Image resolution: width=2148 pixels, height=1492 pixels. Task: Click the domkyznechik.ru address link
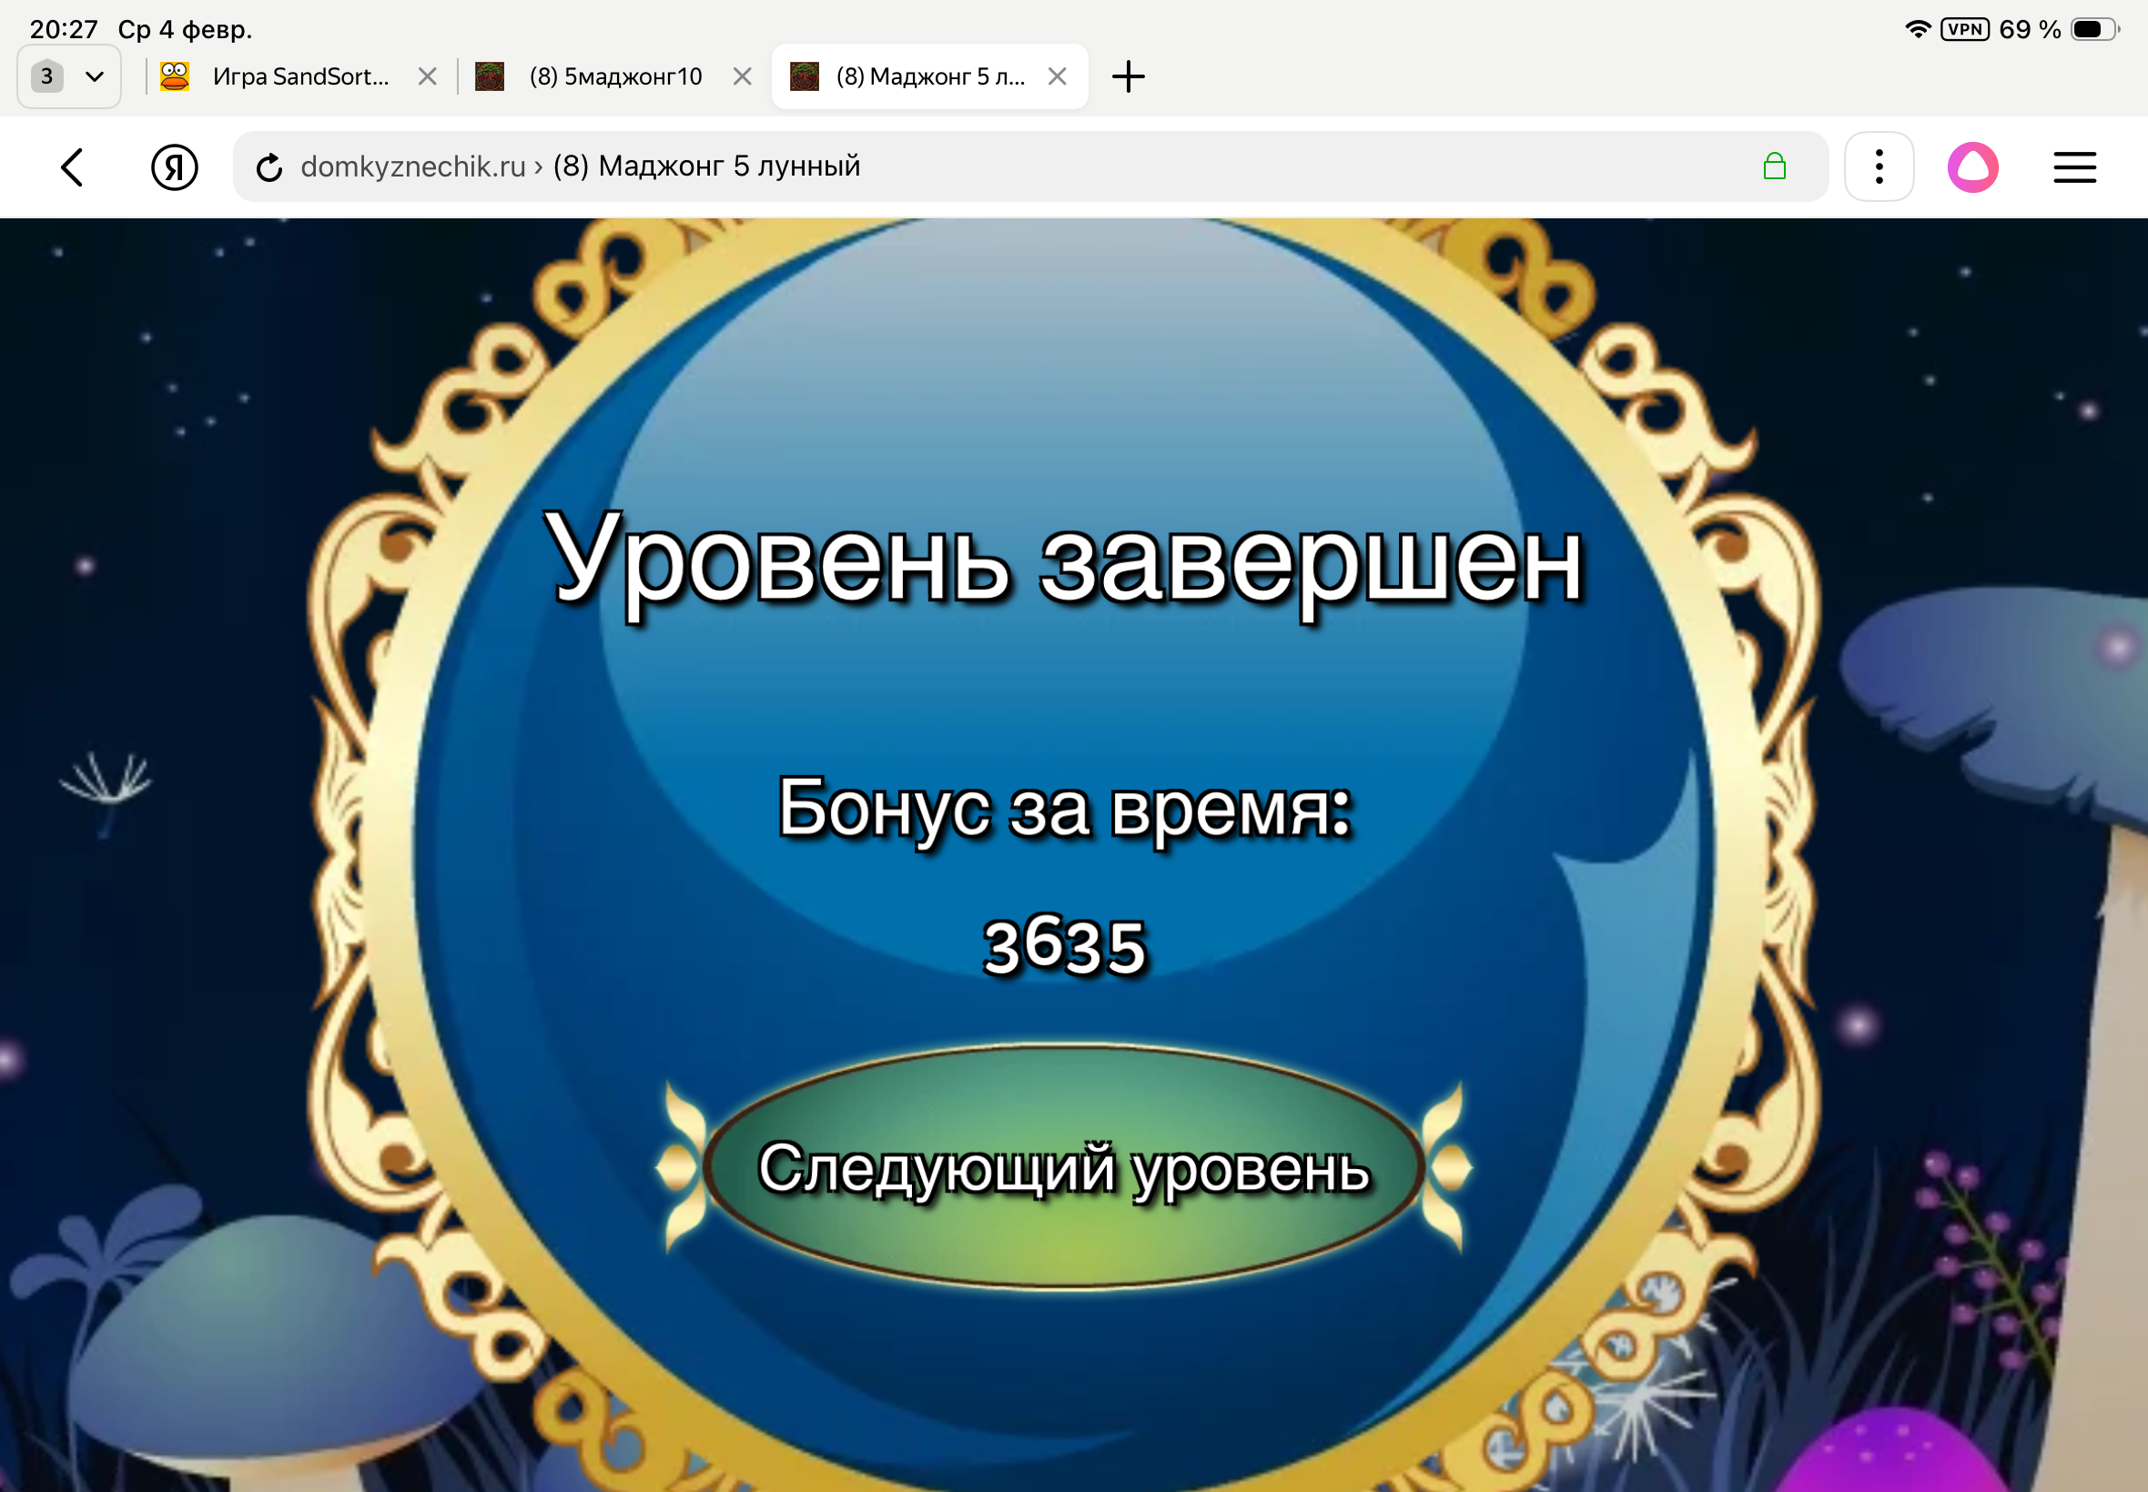tap(411, 166)
